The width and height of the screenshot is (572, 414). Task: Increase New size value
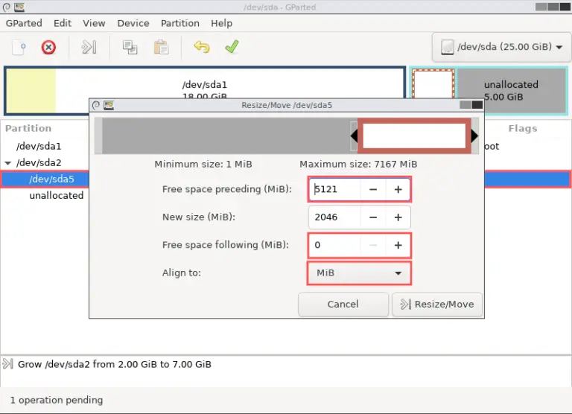coord(398,217)
